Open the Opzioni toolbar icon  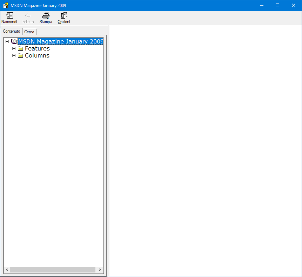(63, 16)
